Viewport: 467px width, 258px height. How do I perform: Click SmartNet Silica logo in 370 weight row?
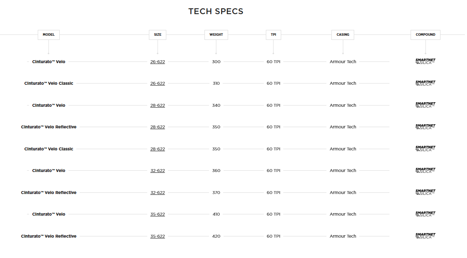425,192
